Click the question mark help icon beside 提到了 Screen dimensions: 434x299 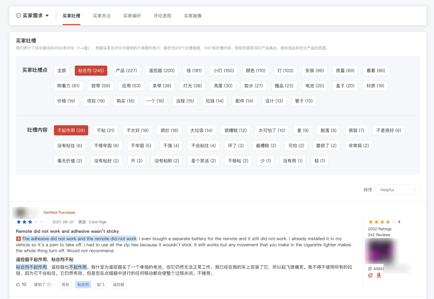click(x=49, y=285)
